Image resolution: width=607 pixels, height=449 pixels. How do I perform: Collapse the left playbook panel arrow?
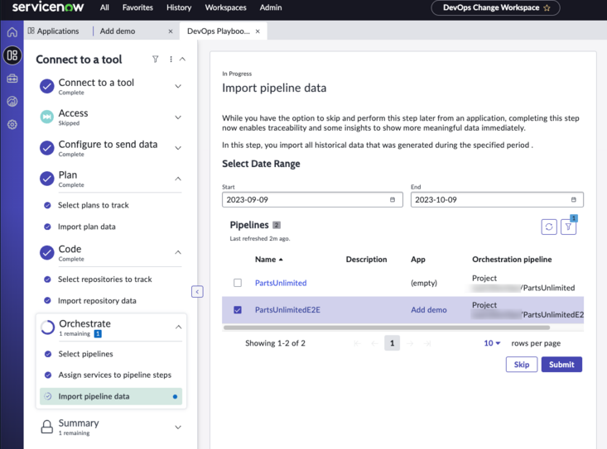[x=197, y=292]
